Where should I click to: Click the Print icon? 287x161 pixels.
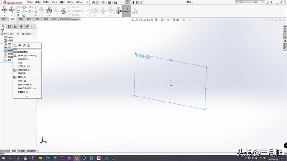[115, 2]
